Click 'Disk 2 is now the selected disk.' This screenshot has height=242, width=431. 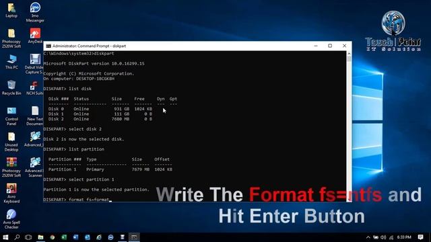[84, 139]
